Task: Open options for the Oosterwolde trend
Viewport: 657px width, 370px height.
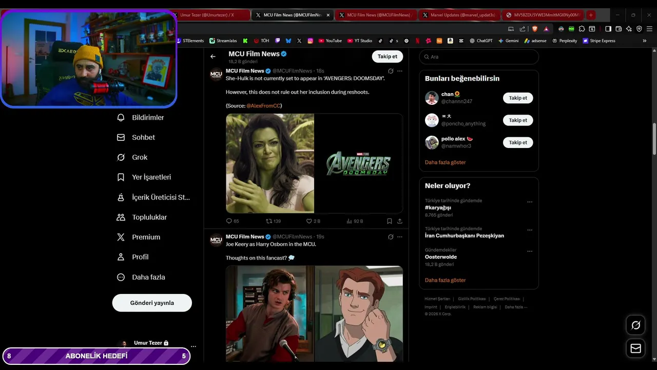Action: point(530,251)
